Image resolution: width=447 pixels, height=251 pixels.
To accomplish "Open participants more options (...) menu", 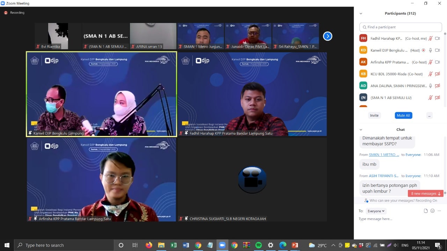I will click(x=429, y=115).
